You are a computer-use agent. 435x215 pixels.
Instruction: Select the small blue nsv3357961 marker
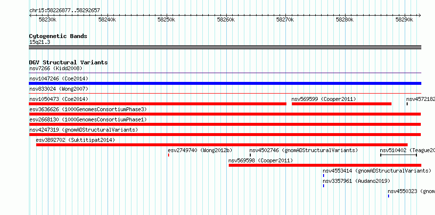[324, 186]
